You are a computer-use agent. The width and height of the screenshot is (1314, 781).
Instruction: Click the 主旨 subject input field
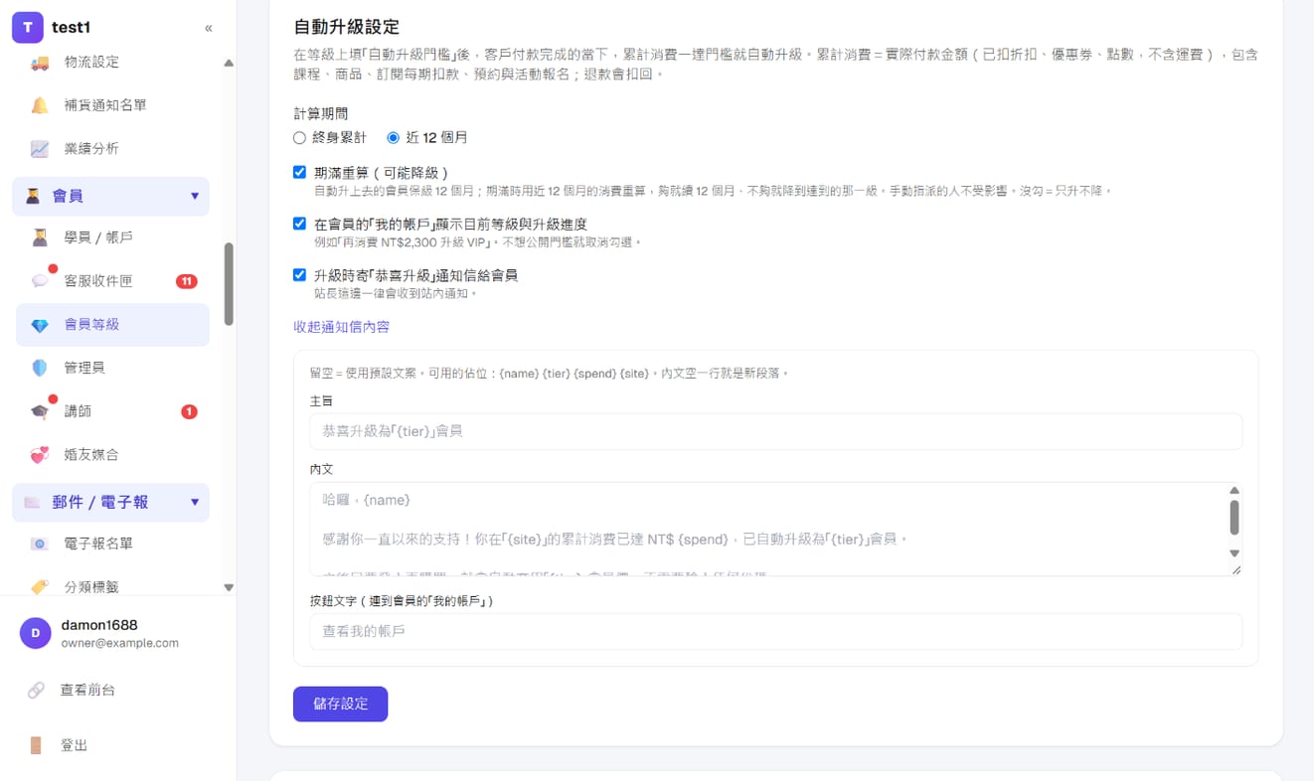(775, 431)
